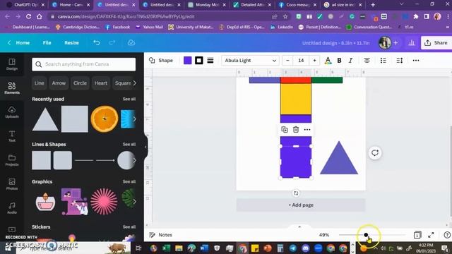452x254 pixels.
Task: Toggle Italic formatting
Action: 350,61
